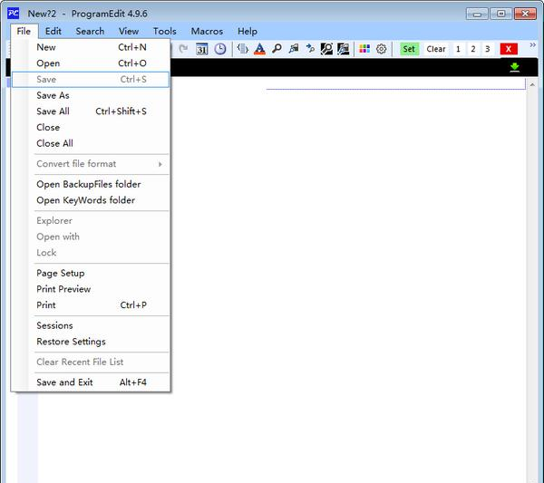Insert time using the clock icon
The height and width of the screenshot is (483, 544).
pyautogui.click(x=220, y=49)
